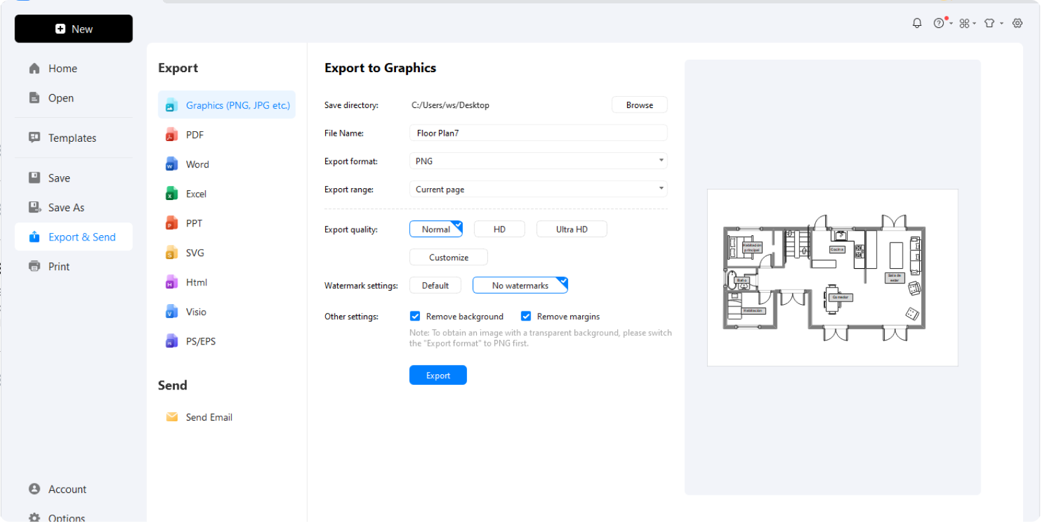Select the Word export icon
1041x522 pixels.
point(172,164)
